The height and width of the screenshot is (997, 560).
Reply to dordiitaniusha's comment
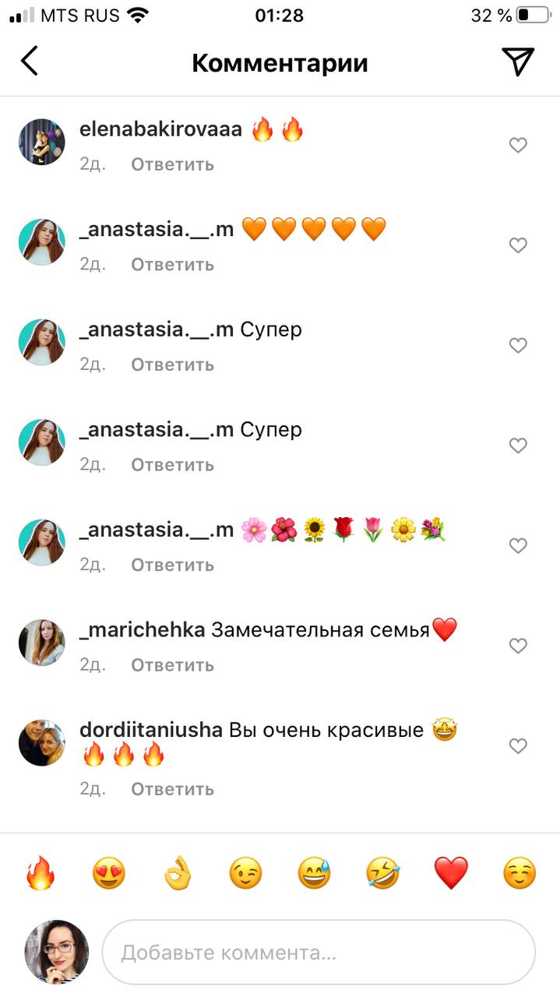(x=172, y=789)
